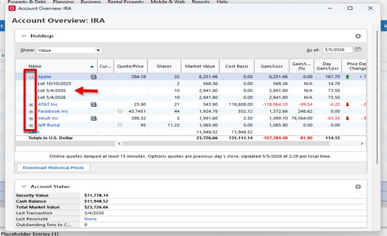The height and width of the screenshot is (236, 387).
Task: Click the total market value 23,726.66
Action: point(207,138)
